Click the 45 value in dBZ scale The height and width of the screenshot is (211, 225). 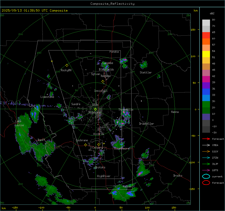pyautogui.click(x=213, y=70)
